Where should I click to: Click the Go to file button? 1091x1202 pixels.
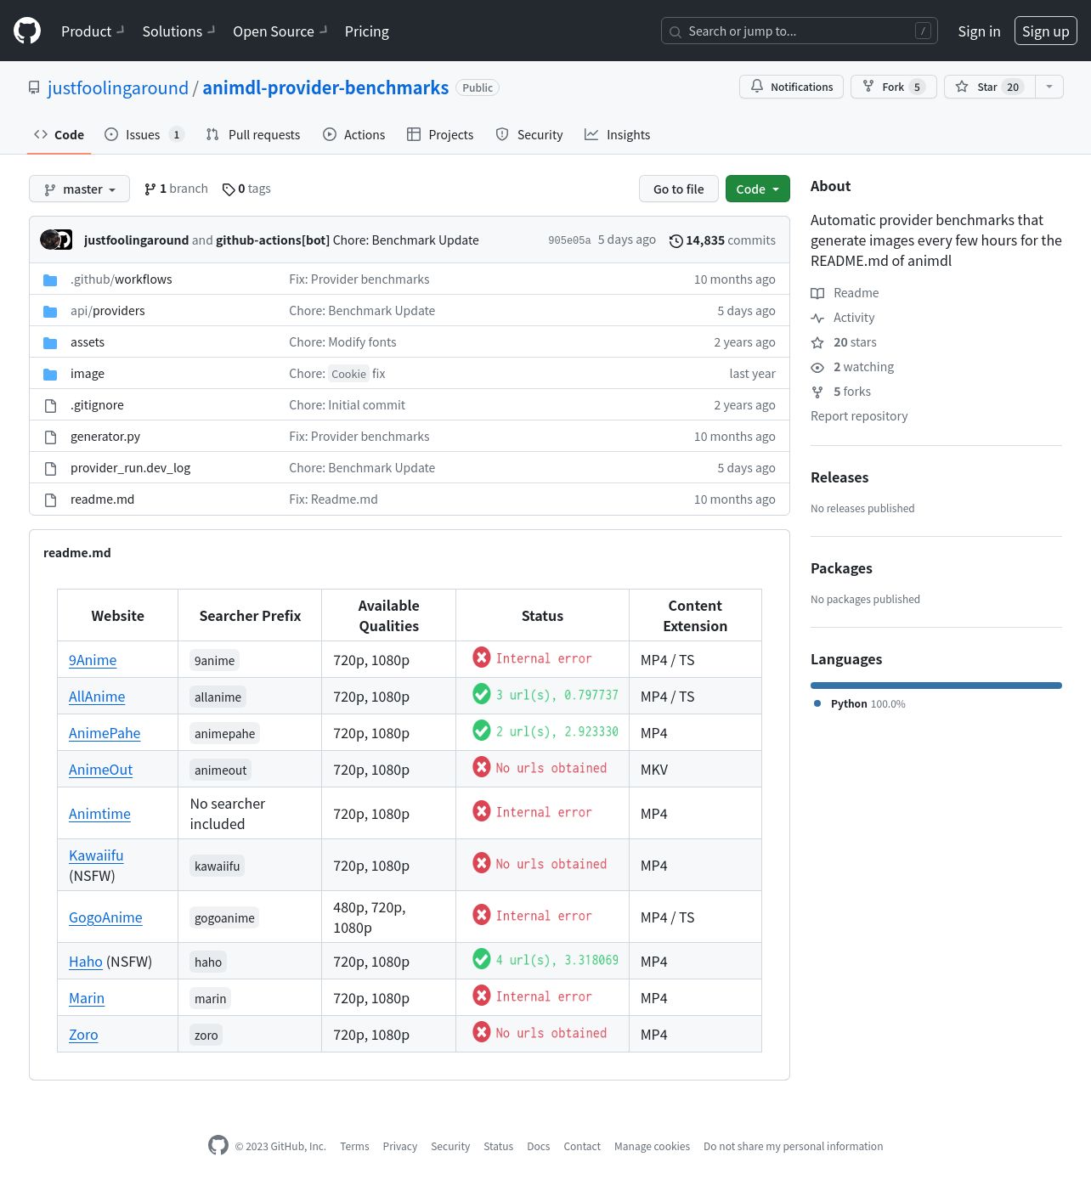coord(678,189)
